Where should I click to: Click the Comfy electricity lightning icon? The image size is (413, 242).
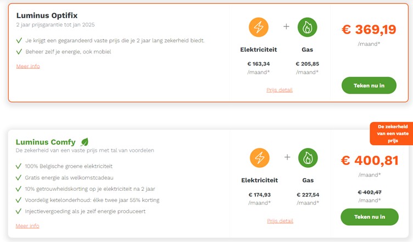(x=259, y=158)
